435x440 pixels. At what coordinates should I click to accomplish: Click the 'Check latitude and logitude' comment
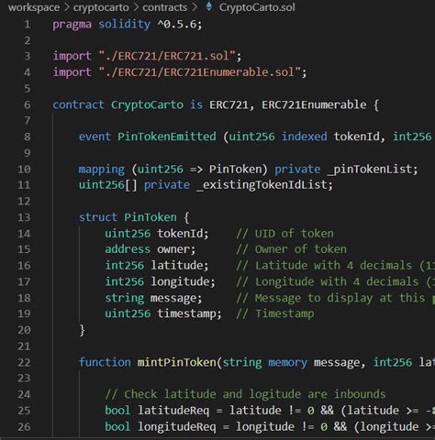(x=245, y=394)
